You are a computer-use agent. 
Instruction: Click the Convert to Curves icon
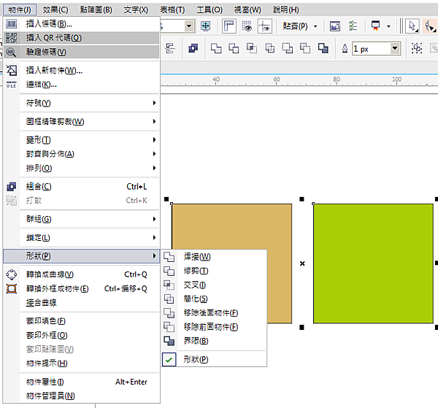(x=11, y=274)
